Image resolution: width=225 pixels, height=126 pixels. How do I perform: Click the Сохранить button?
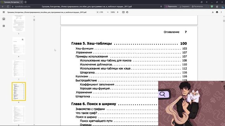tap(185, 7)
